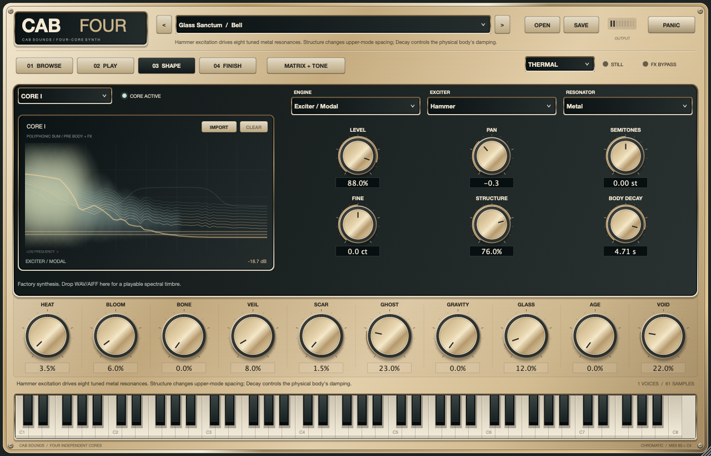Expand the Core I selector
The width and height of the screenshot is (711, 456).
coord(65,96)
